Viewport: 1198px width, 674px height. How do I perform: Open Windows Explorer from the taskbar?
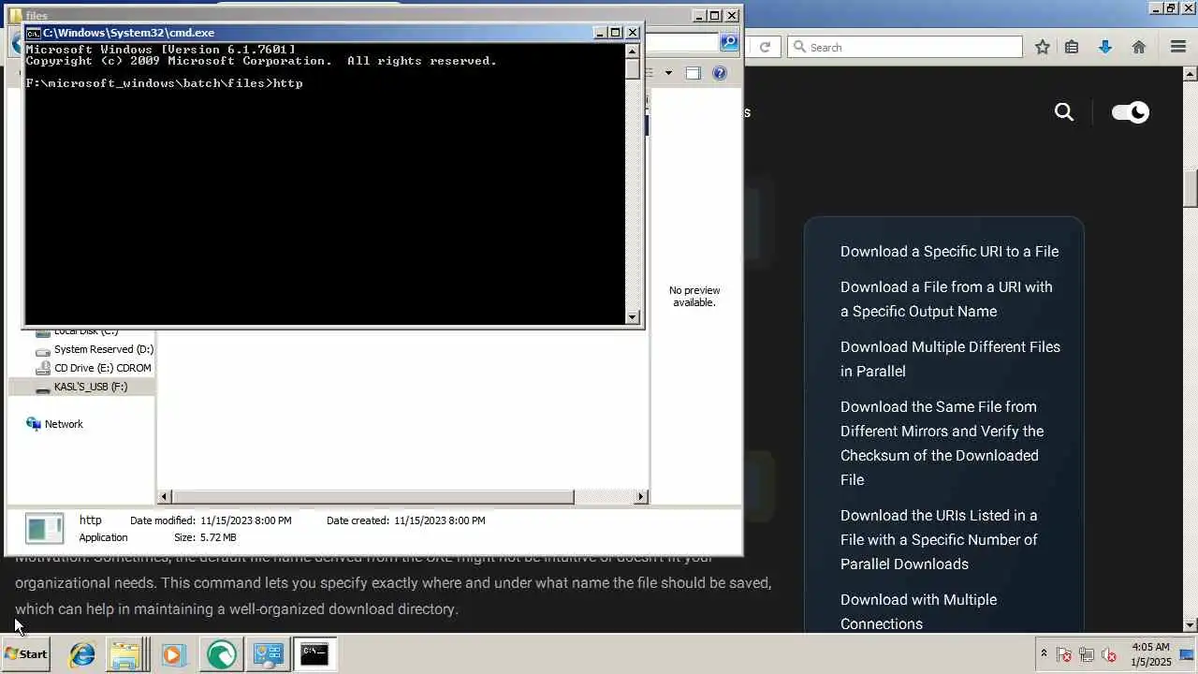point(125,654)
